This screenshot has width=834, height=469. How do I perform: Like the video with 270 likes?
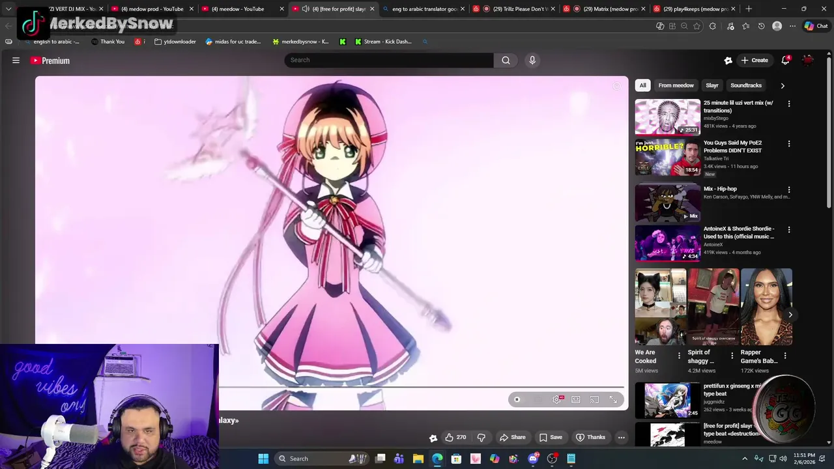click(455, 437)
